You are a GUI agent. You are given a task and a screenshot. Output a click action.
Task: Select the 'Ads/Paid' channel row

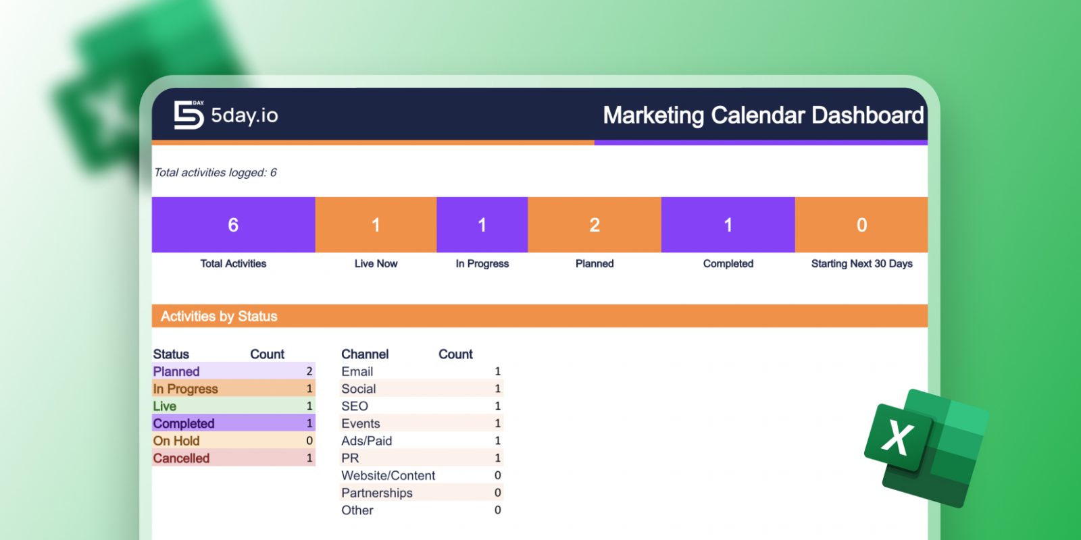422,441
